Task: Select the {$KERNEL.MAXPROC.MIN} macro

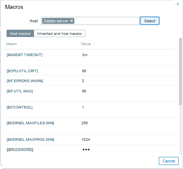Action: (30, 140)
